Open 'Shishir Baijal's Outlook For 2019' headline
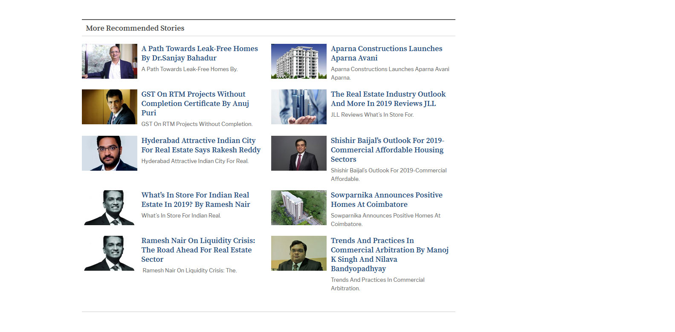This screenshot has width=675, height=332. coord(387,150)
